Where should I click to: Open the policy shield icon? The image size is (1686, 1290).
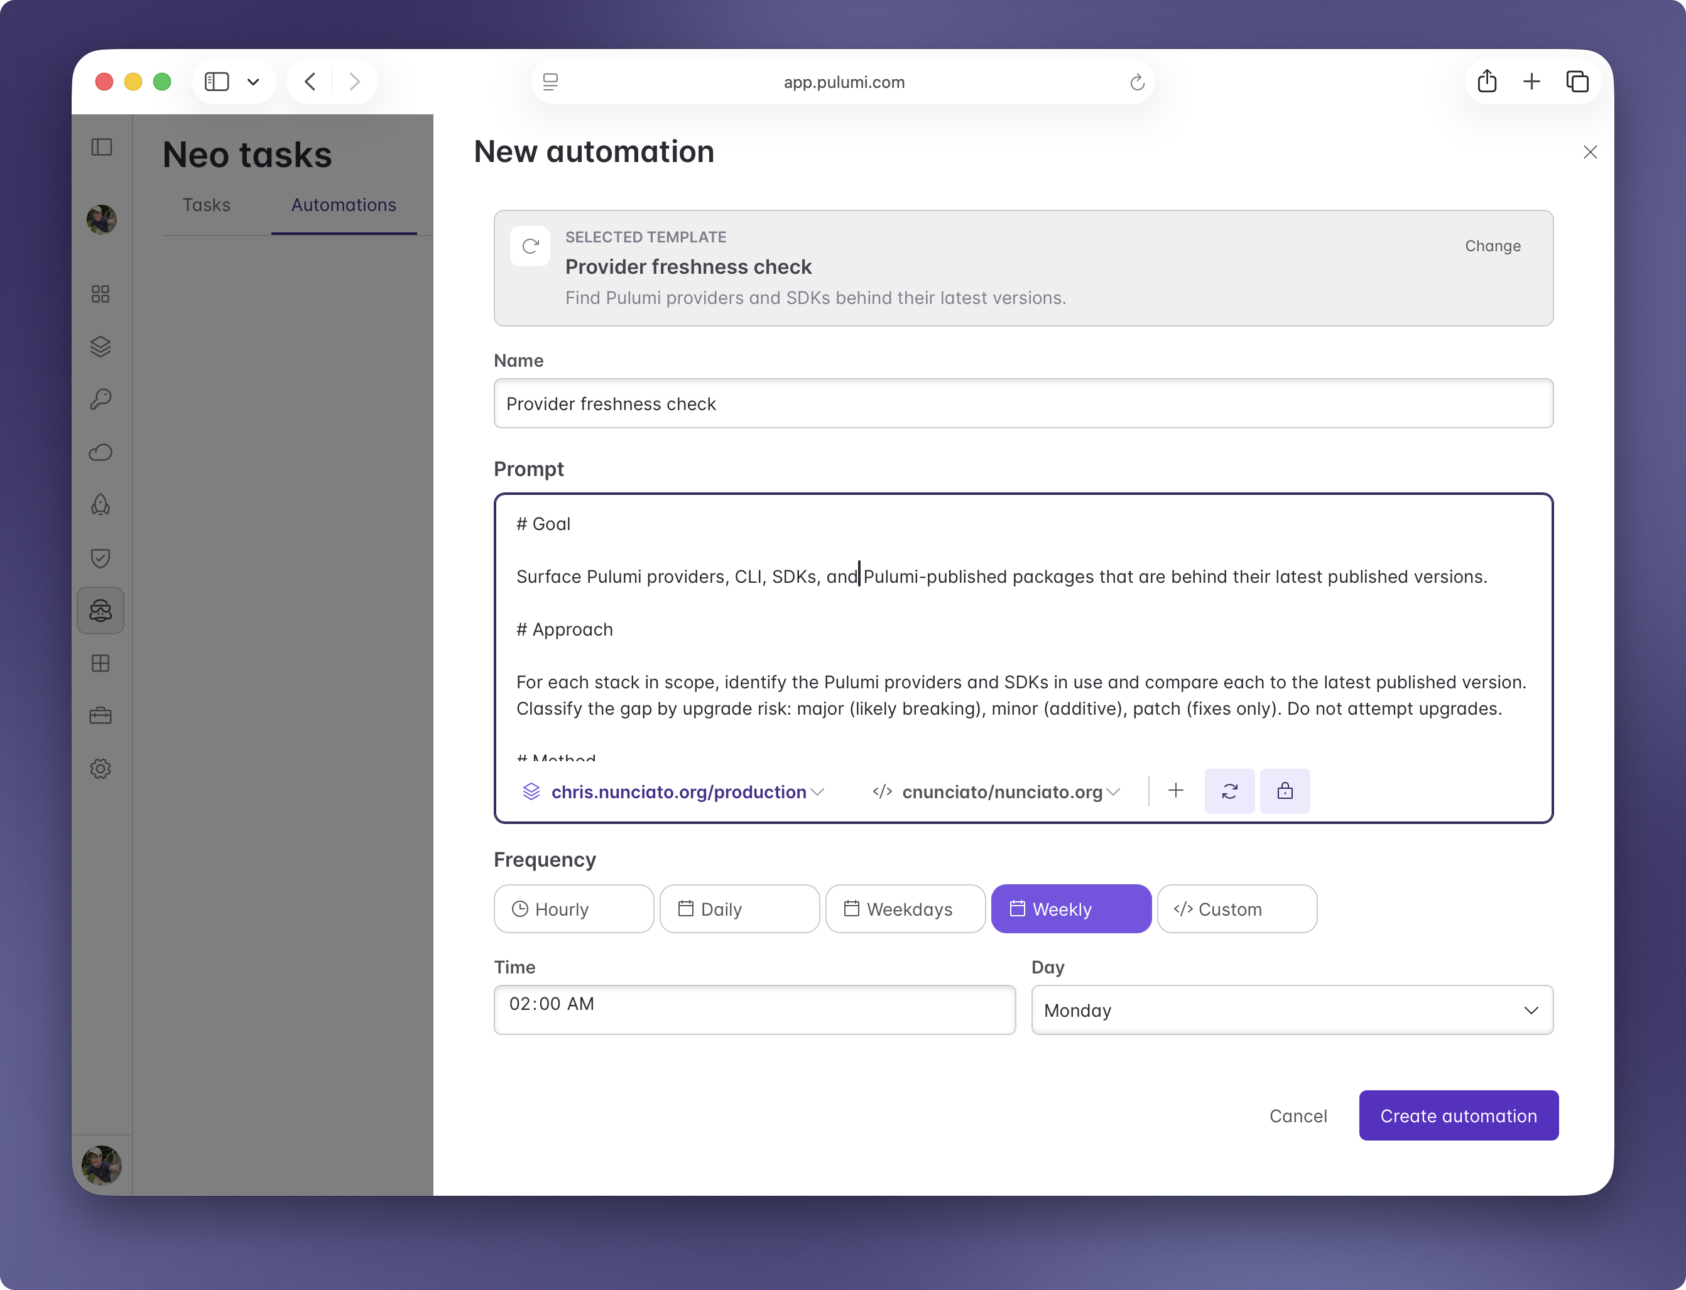tap(101, 558)
